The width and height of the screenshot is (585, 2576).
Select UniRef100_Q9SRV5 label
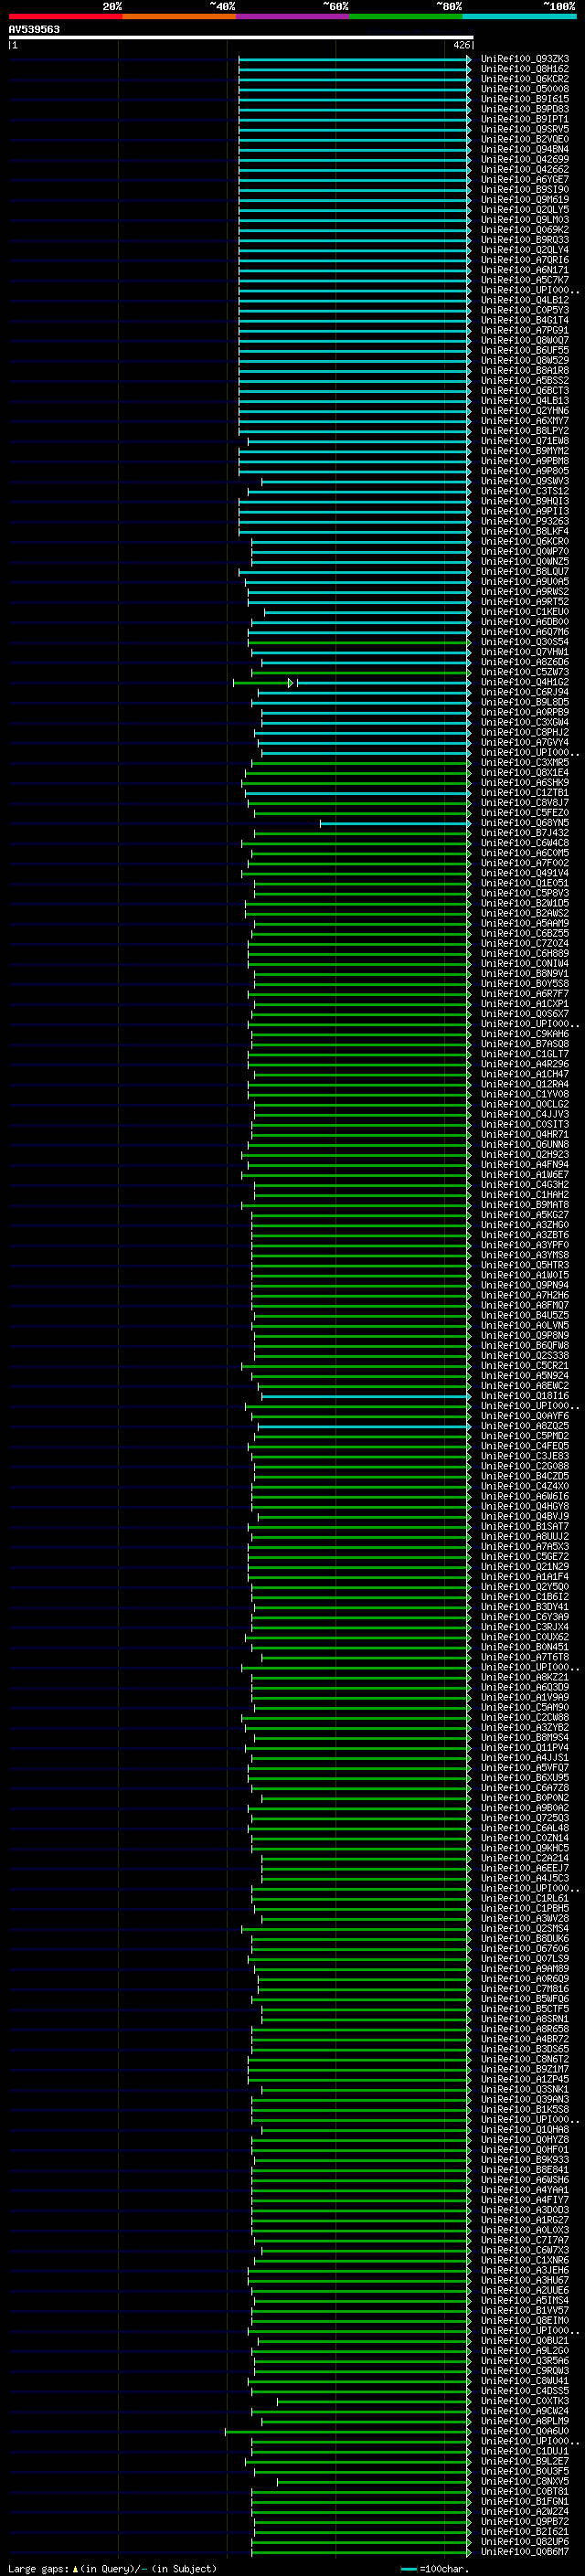pos(525,129)
